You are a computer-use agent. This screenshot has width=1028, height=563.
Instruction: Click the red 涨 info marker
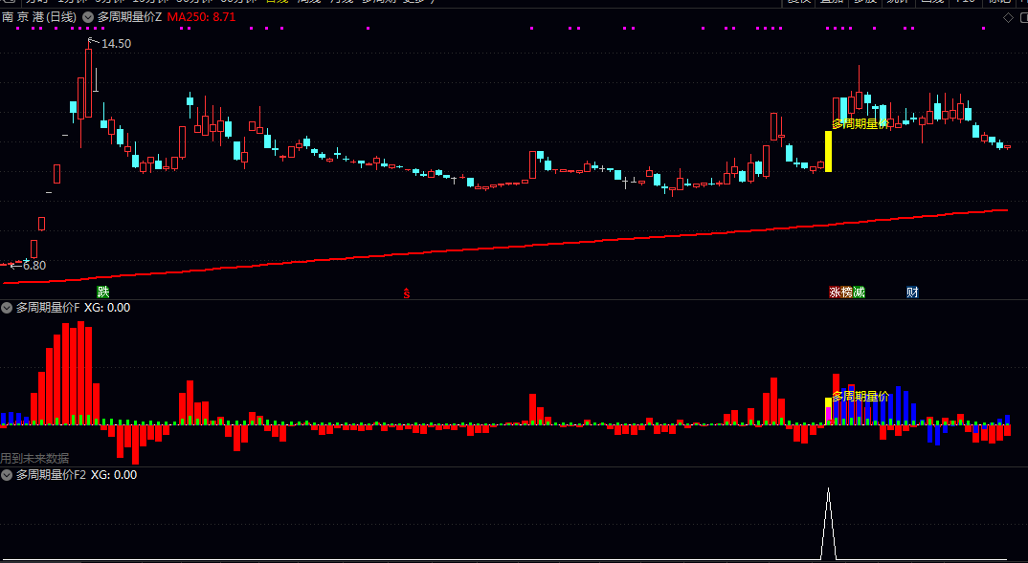(x=836, y=292)
